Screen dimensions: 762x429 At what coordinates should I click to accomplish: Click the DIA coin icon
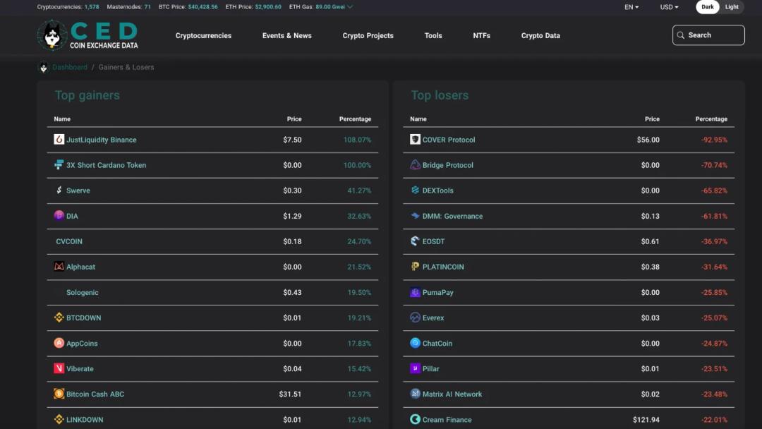pos(59,215)
